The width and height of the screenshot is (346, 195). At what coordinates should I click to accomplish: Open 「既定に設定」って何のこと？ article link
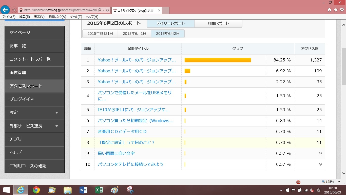(x=126, y=143)
